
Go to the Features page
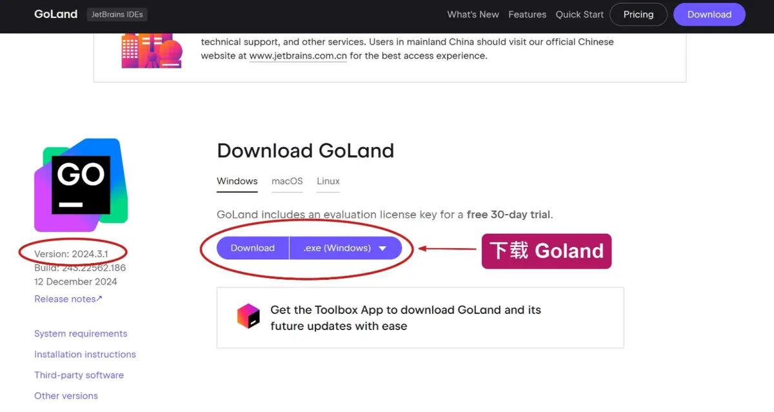(x=527, y=14)
